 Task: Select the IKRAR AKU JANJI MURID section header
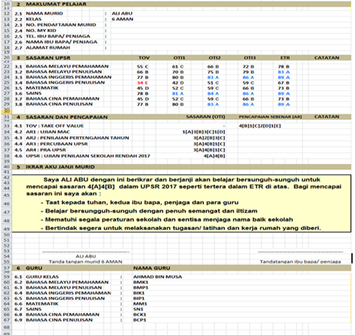pyautogui.click(x=60, y=167)
